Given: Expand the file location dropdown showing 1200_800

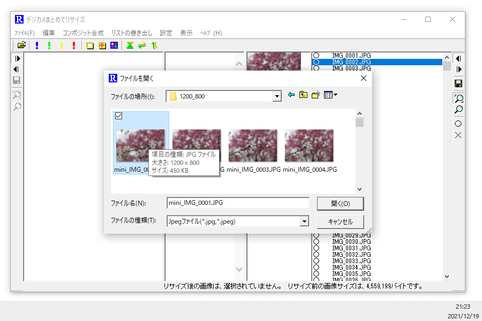Looking at the screenshot, I should pyautogui.click(x=277, y=96).
